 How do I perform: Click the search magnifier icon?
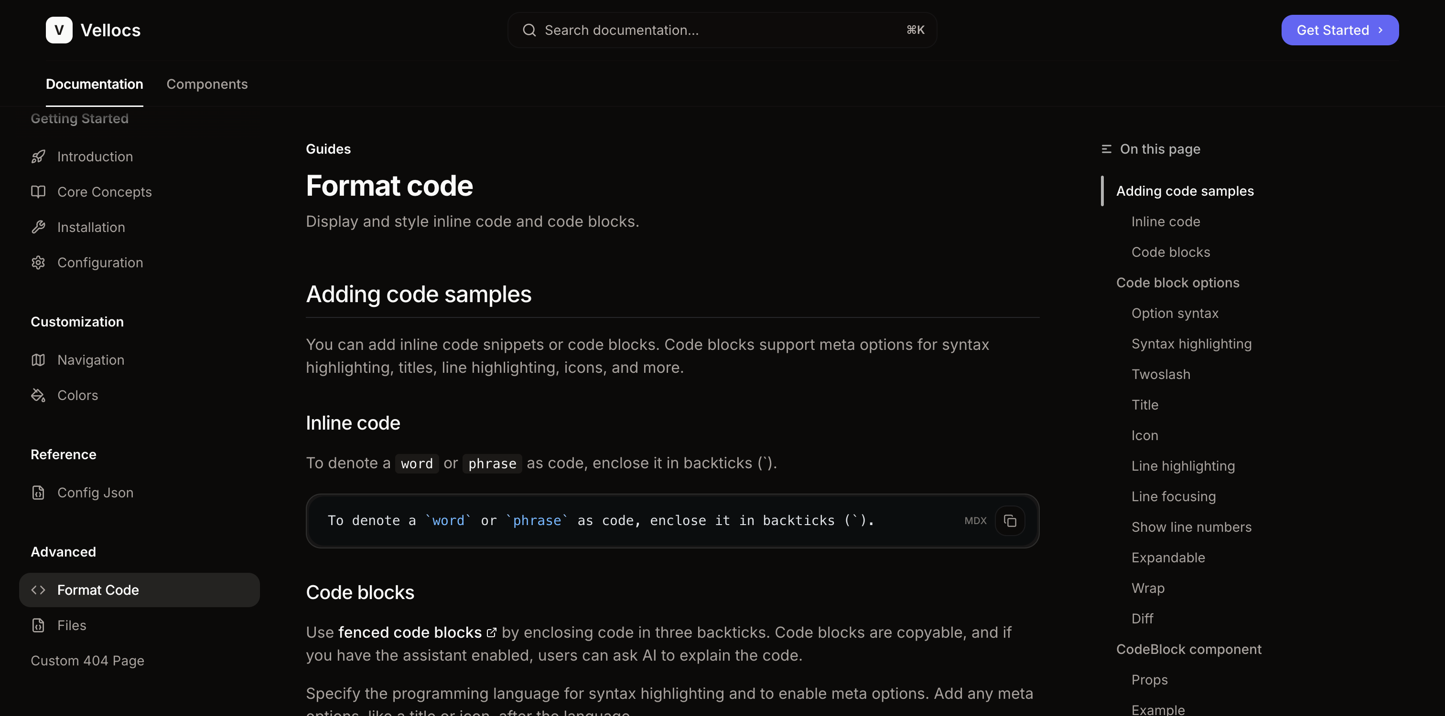[x=529, y=30]
